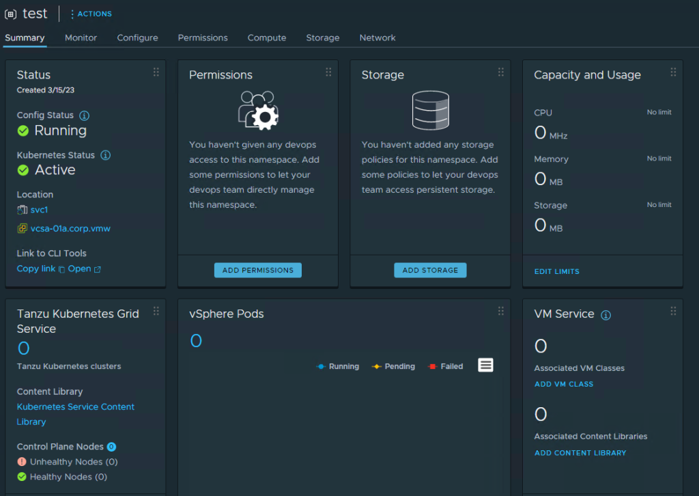Click the Copy link text for CLI tools

pyautogui.click(x=36, y=269)
